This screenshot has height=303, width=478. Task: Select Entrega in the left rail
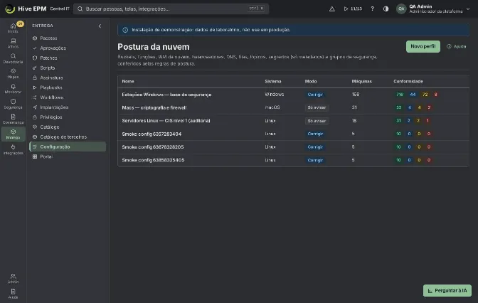click(13, 134)
